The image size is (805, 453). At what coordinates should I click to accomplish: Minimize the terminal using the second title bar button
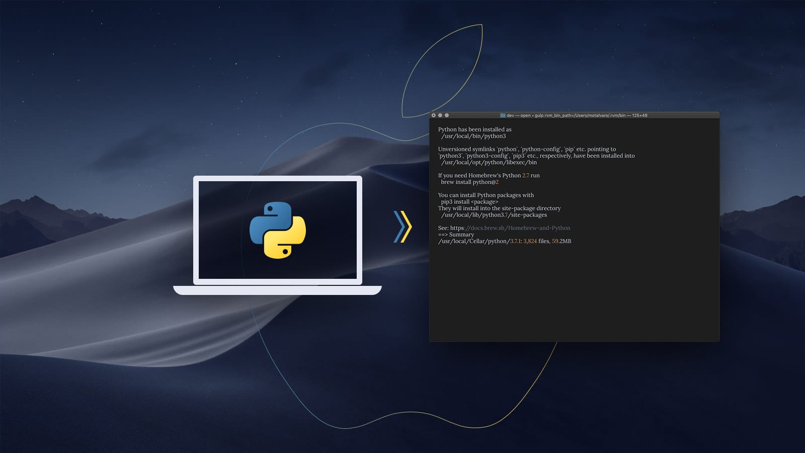(x=440, y=115)
